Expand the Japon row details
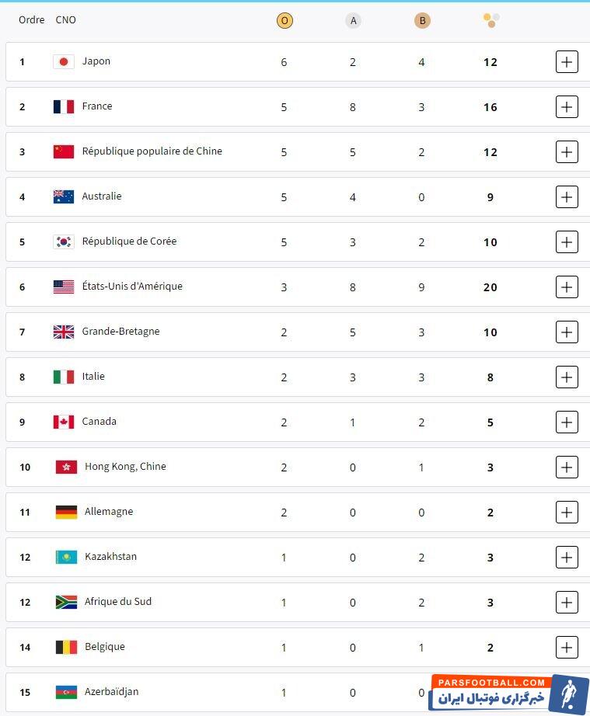Image resolution: width=590 pixels, height=716 pixels. (x=567, y=62)
